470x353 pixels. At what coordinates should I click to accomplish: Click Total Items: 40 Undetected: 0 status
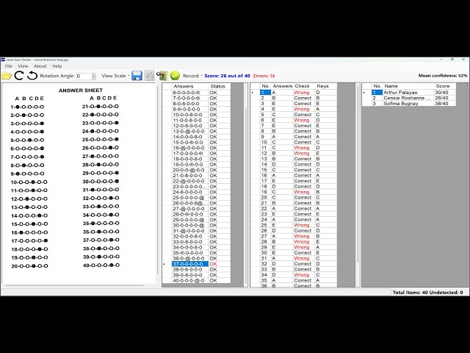(427, 292)
